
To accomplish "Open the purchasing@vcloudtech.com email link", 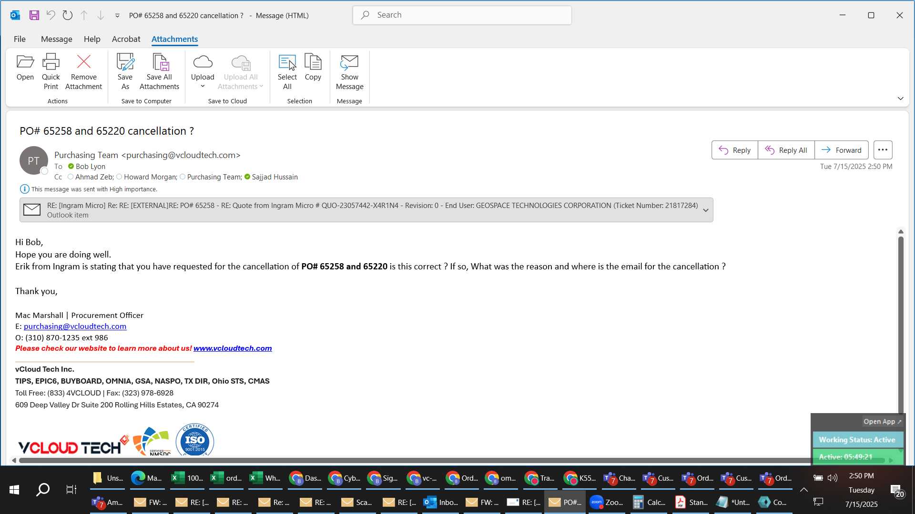I will coord(75,326).
